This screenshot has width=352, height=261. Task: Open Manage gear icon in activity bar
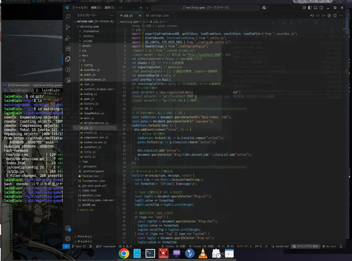click(68, 238)
